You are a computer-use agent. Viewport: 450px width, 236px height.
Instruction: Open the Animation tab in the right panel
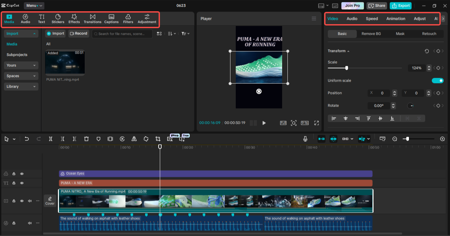click(x=396, y=19)
